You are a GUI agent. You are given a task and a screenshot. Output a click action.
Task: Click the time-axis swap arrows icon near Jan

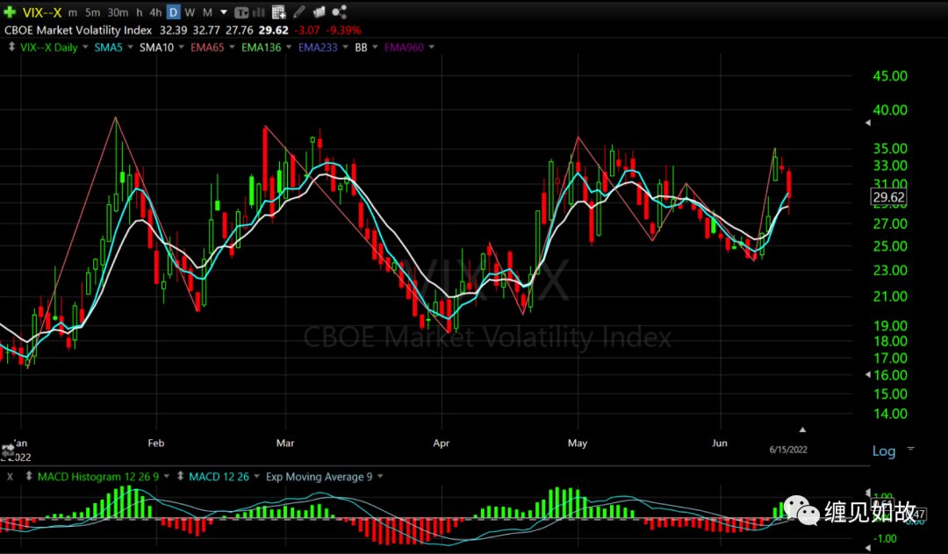point(7,451)
